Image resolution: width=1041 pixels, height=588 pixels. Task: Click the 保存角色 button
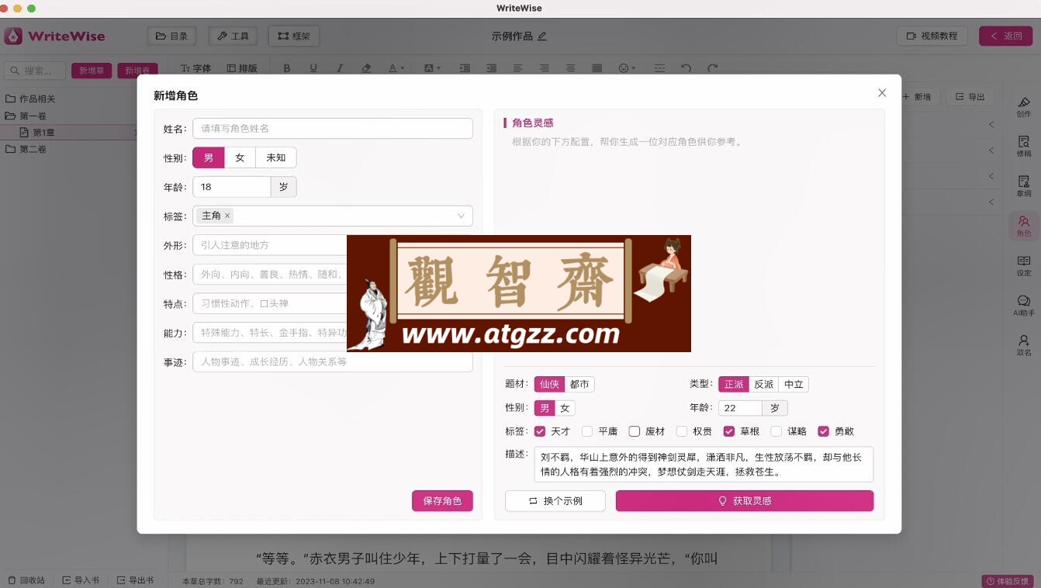(x=442, y=501)
